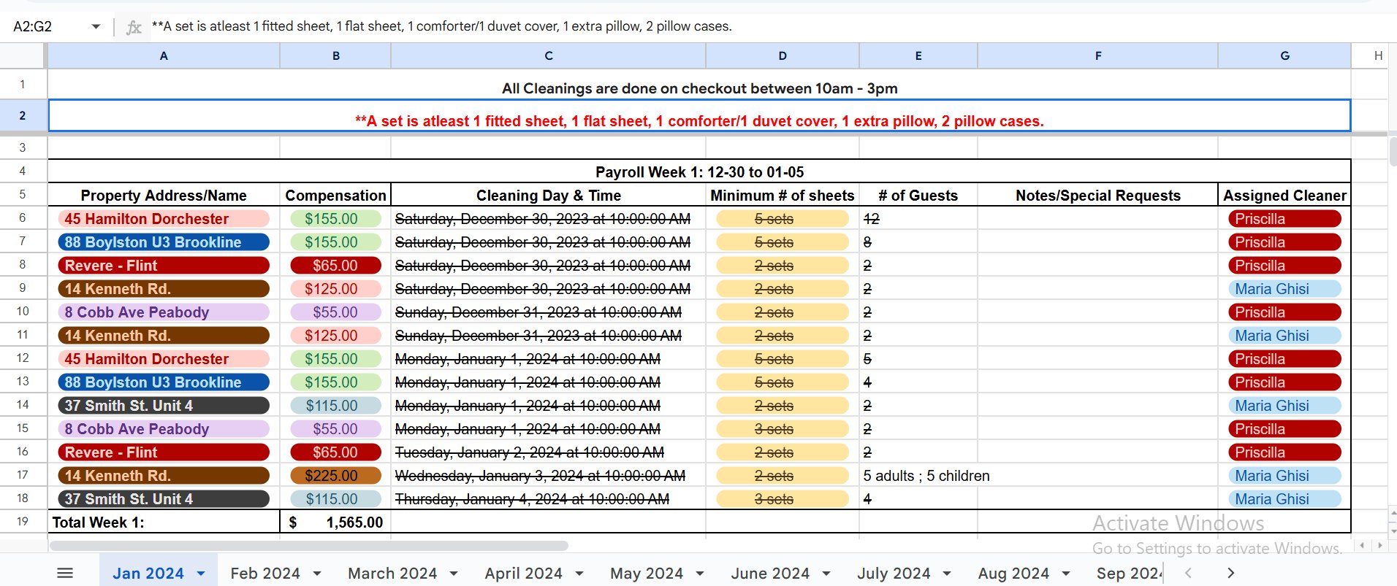Viewport: 1397px width, 586px height.
Task: Click into the formula bar text
Action: pyautogui.click(x=441, y=26)
